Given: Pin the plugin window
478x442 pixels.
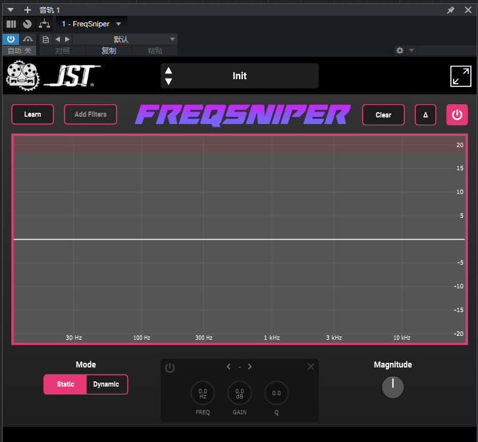Looking at the screenshot, I should coord(450,10).
